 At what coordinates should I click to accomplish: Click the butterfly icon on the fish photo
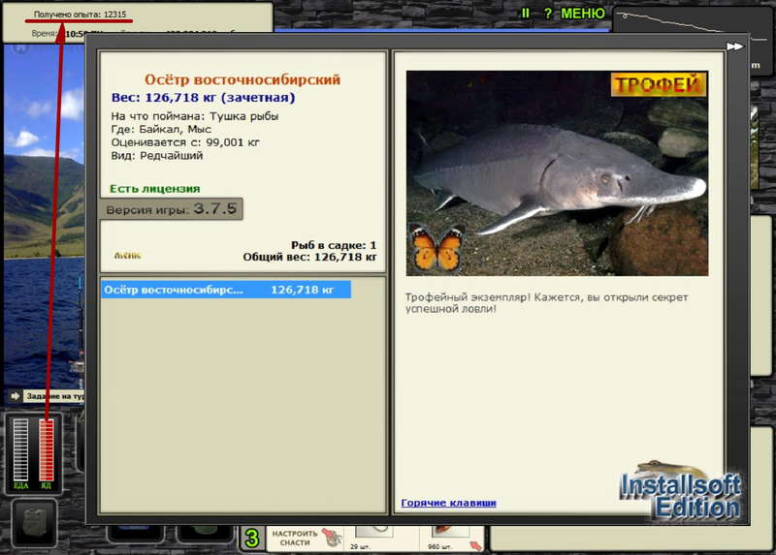pyautogui.click(x=436, y=248)
